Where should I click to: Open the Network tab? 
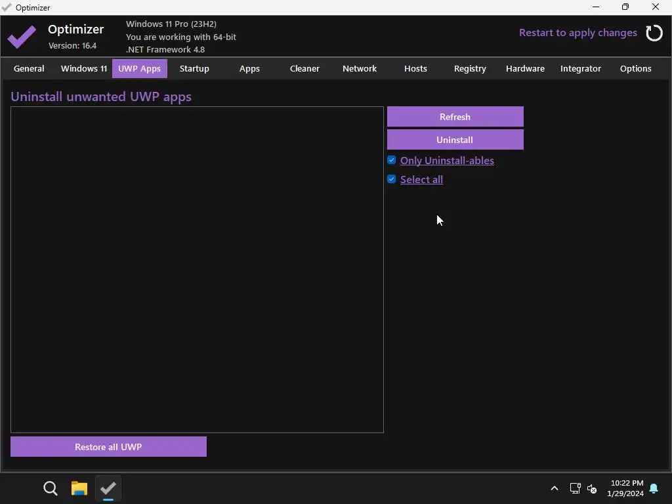pos(360,68)
